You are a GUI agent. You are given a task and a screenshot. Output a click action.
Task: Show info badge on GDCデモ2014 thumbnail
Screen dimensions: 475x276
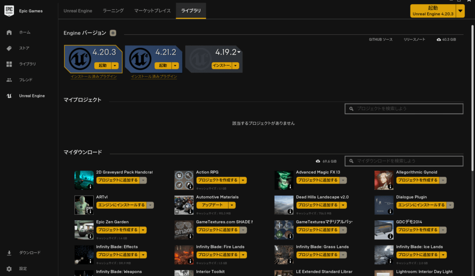[x=390, y=236]
